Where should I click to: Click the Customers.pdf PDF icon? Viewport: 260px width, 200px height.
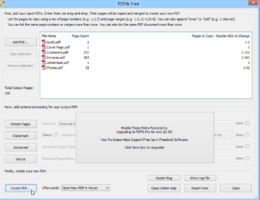click(44, 52)
